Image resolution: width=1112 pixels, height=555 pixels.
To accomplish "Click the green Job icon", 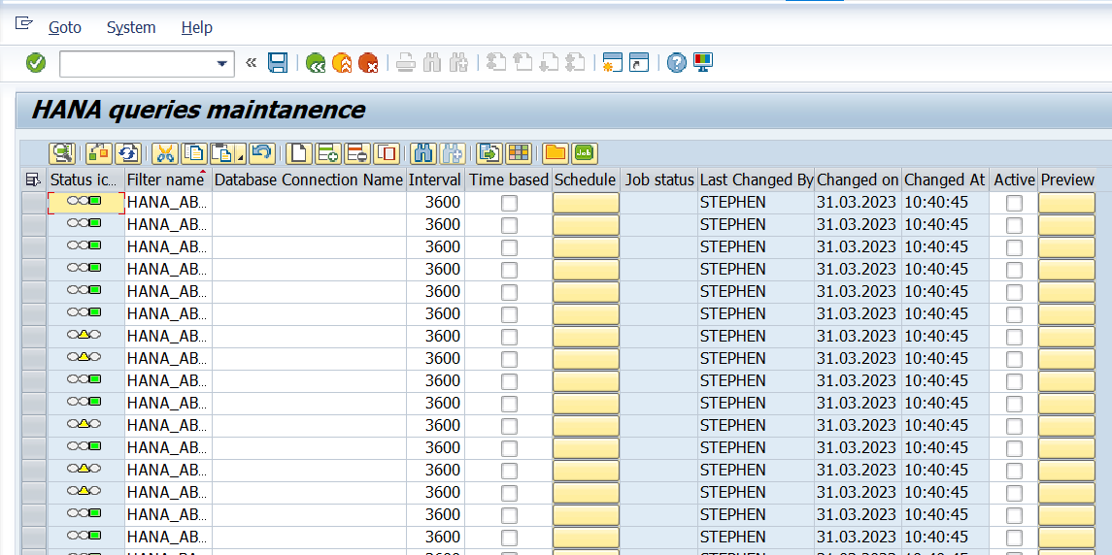I will (x=584, y=152).
